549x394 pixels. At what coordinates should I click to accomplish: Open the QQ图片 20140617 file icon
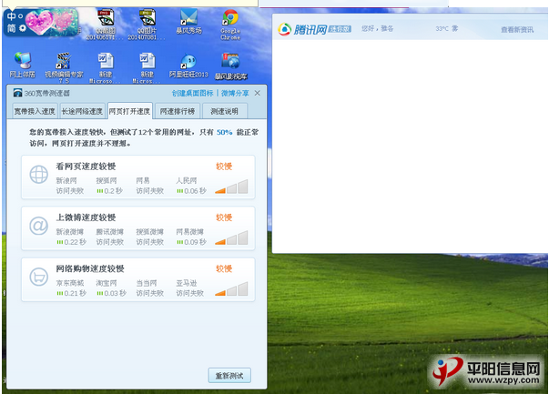(x=105, y=24)
